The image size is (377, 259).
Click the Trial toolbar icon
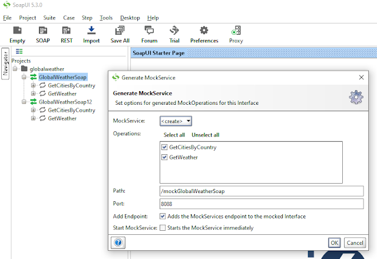(174, 30)
